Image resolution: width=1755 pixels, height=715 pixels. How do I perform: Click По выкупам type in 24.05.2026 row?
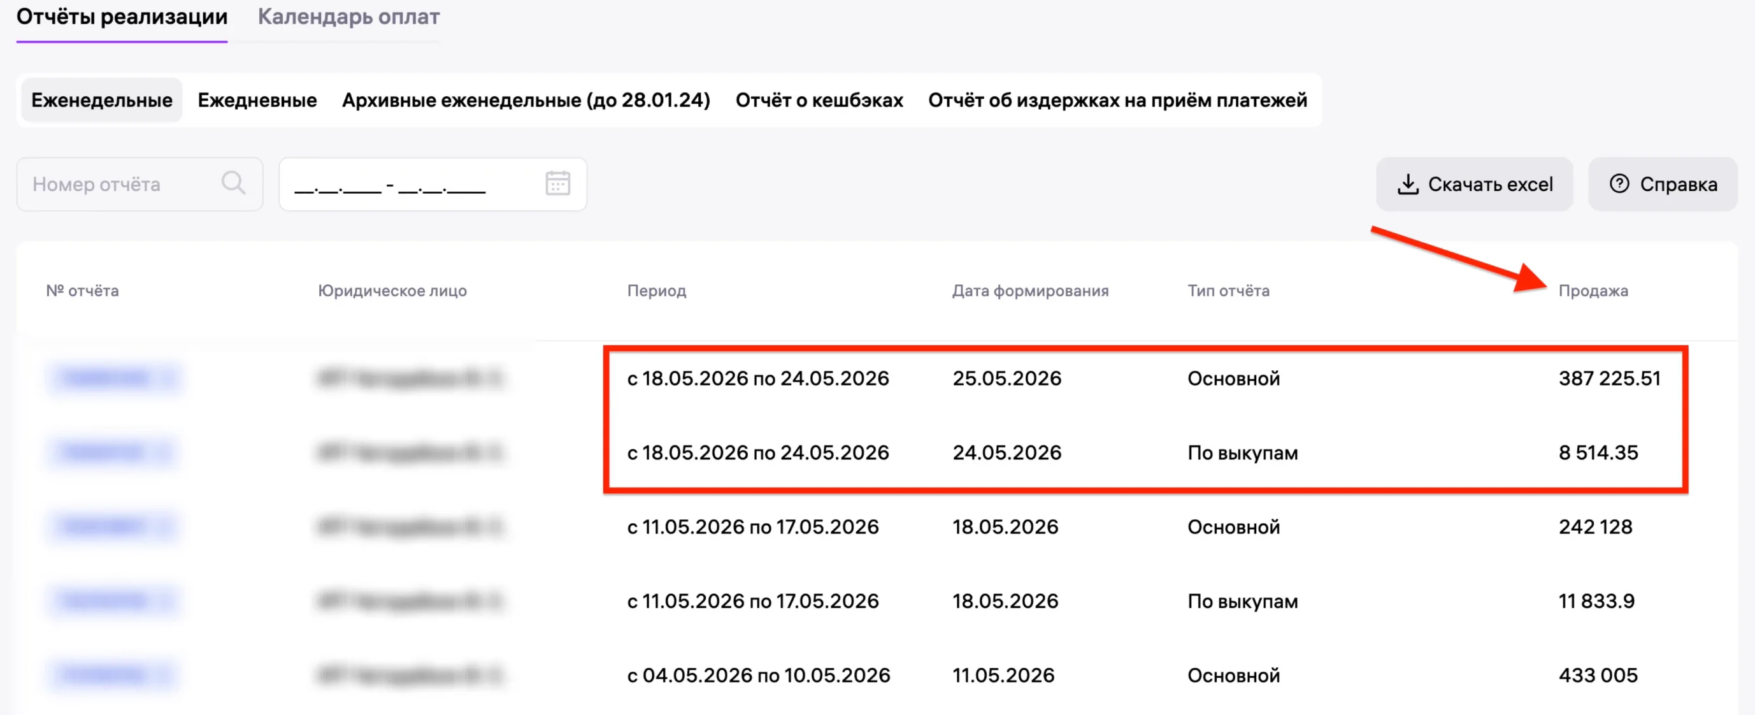coord(1243,452)
